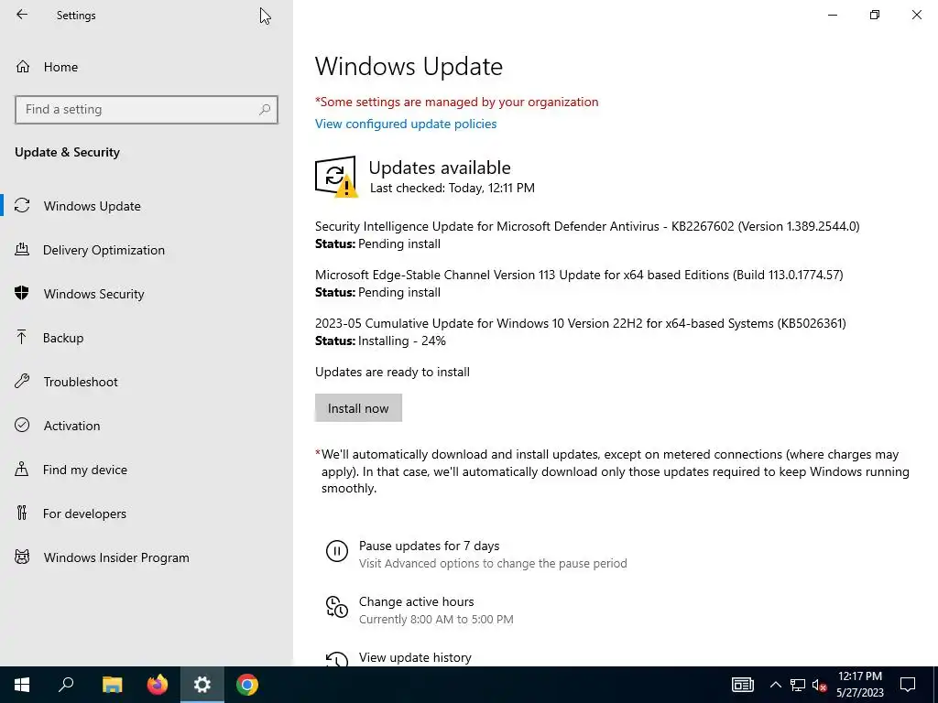The width and height of the screenshot is (938, 703).
Task: Click the Installing - 24% status text
Action: coord(402,341)
